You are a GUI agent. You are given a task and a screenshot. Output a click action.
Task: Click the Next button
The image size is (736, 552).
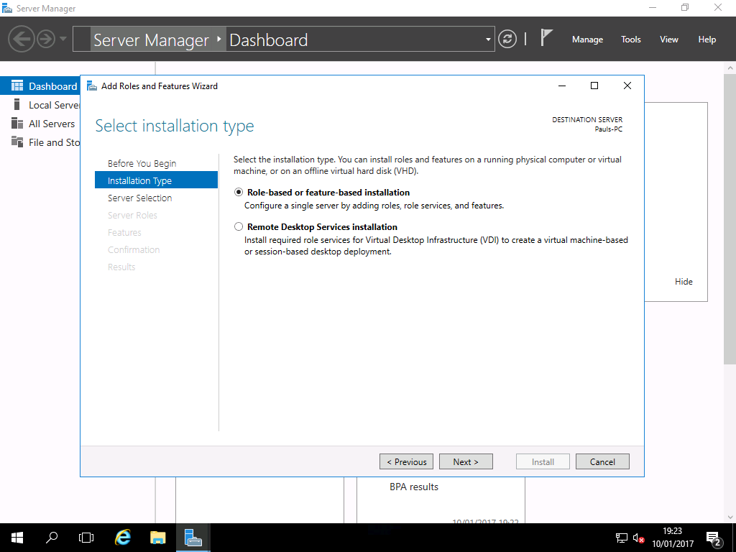click(466, 461)
